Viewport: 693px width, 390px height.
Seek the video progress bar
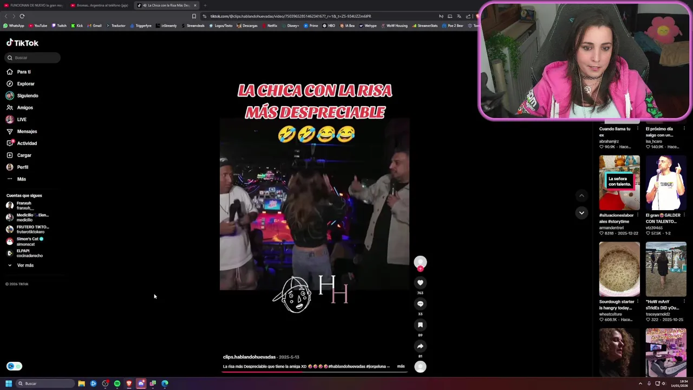(314, 372)
